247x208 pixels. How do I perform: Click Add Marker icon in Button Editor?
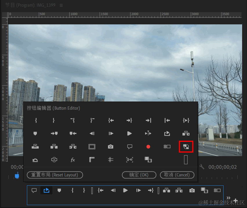[x=35, y=133]
